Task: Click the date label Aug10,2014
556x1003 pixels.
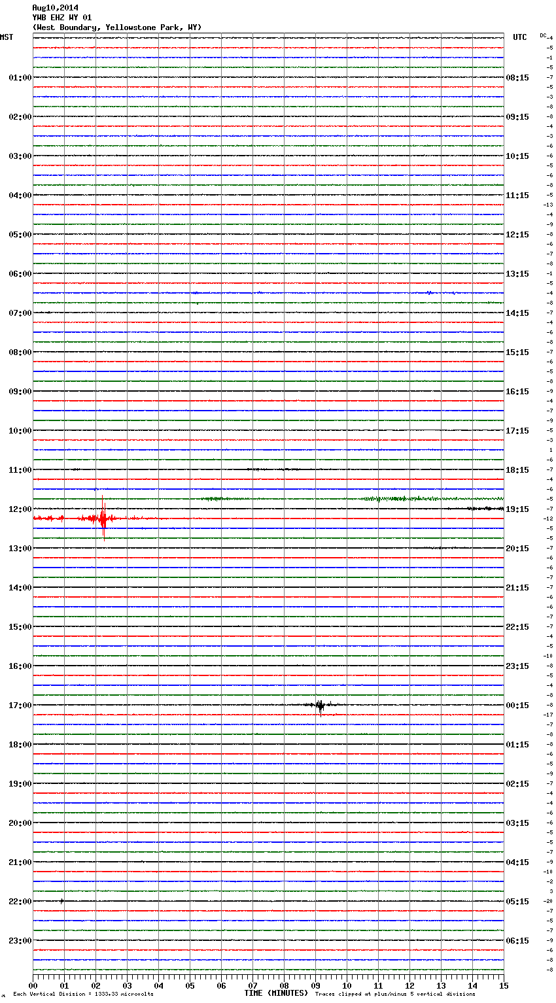Action: (x=55, y=8)
